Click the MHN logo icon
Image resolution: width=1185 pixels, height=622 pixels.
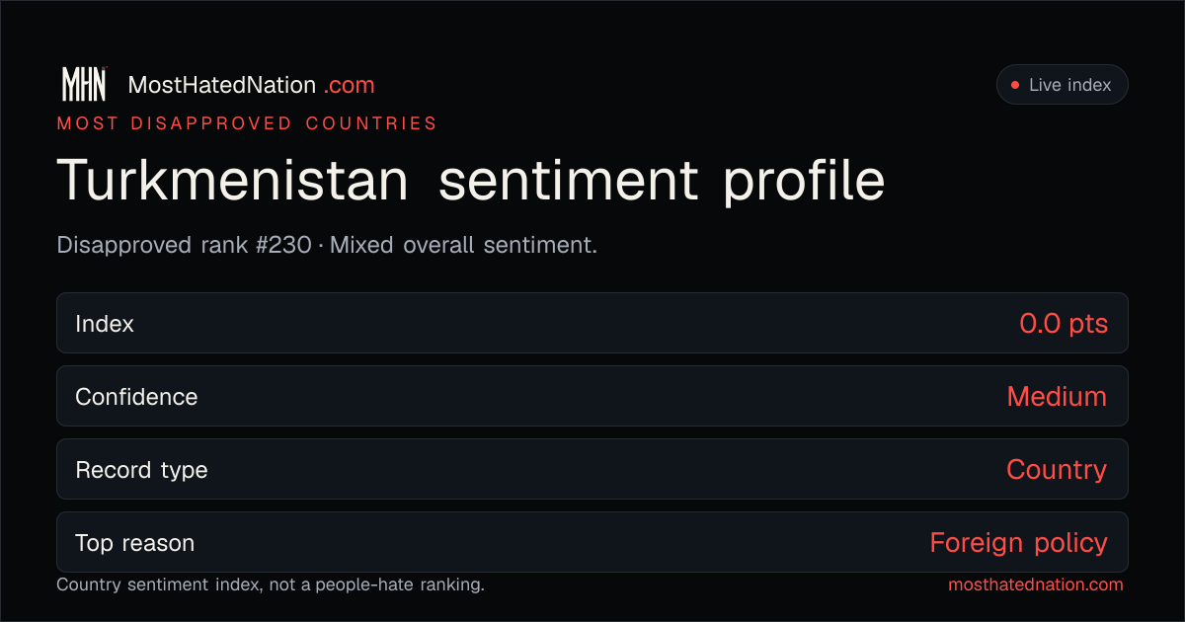[84, 85]
